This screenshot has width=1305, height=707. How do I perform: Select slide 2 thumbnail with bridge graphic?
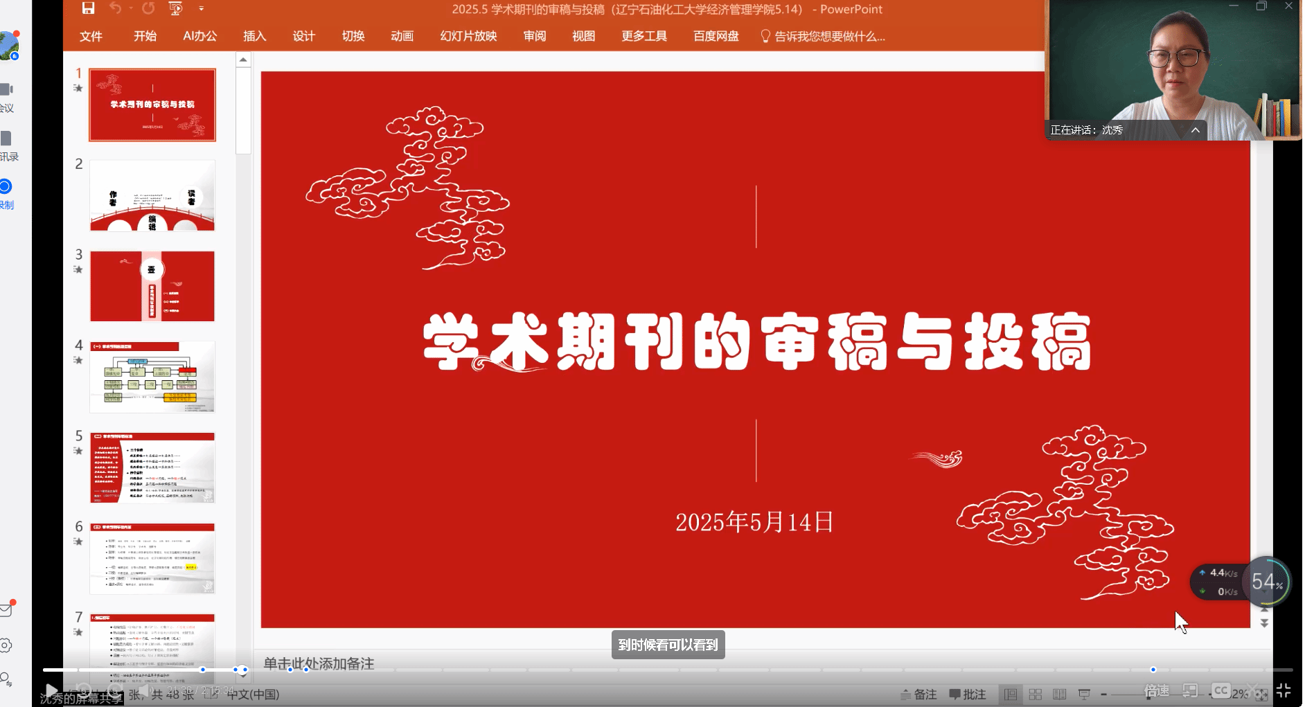[x=152, y=195]
